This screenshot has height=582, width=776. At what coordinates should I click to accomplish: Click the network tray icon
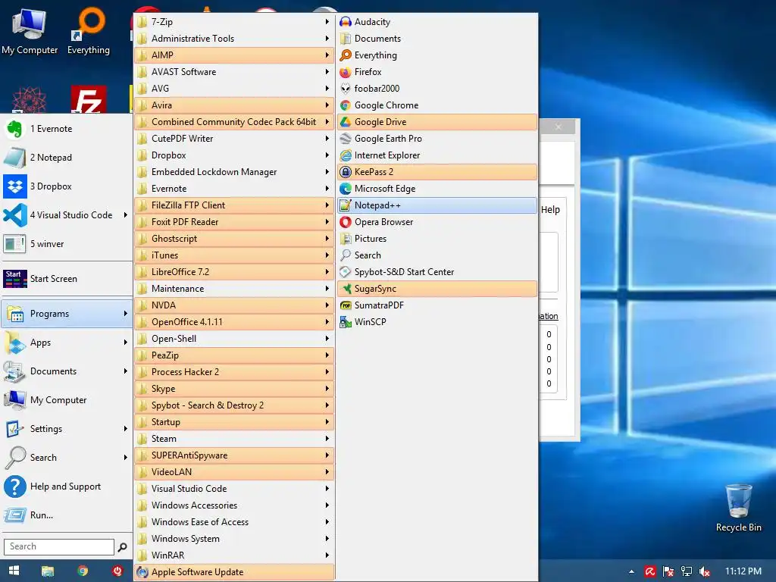687,571
